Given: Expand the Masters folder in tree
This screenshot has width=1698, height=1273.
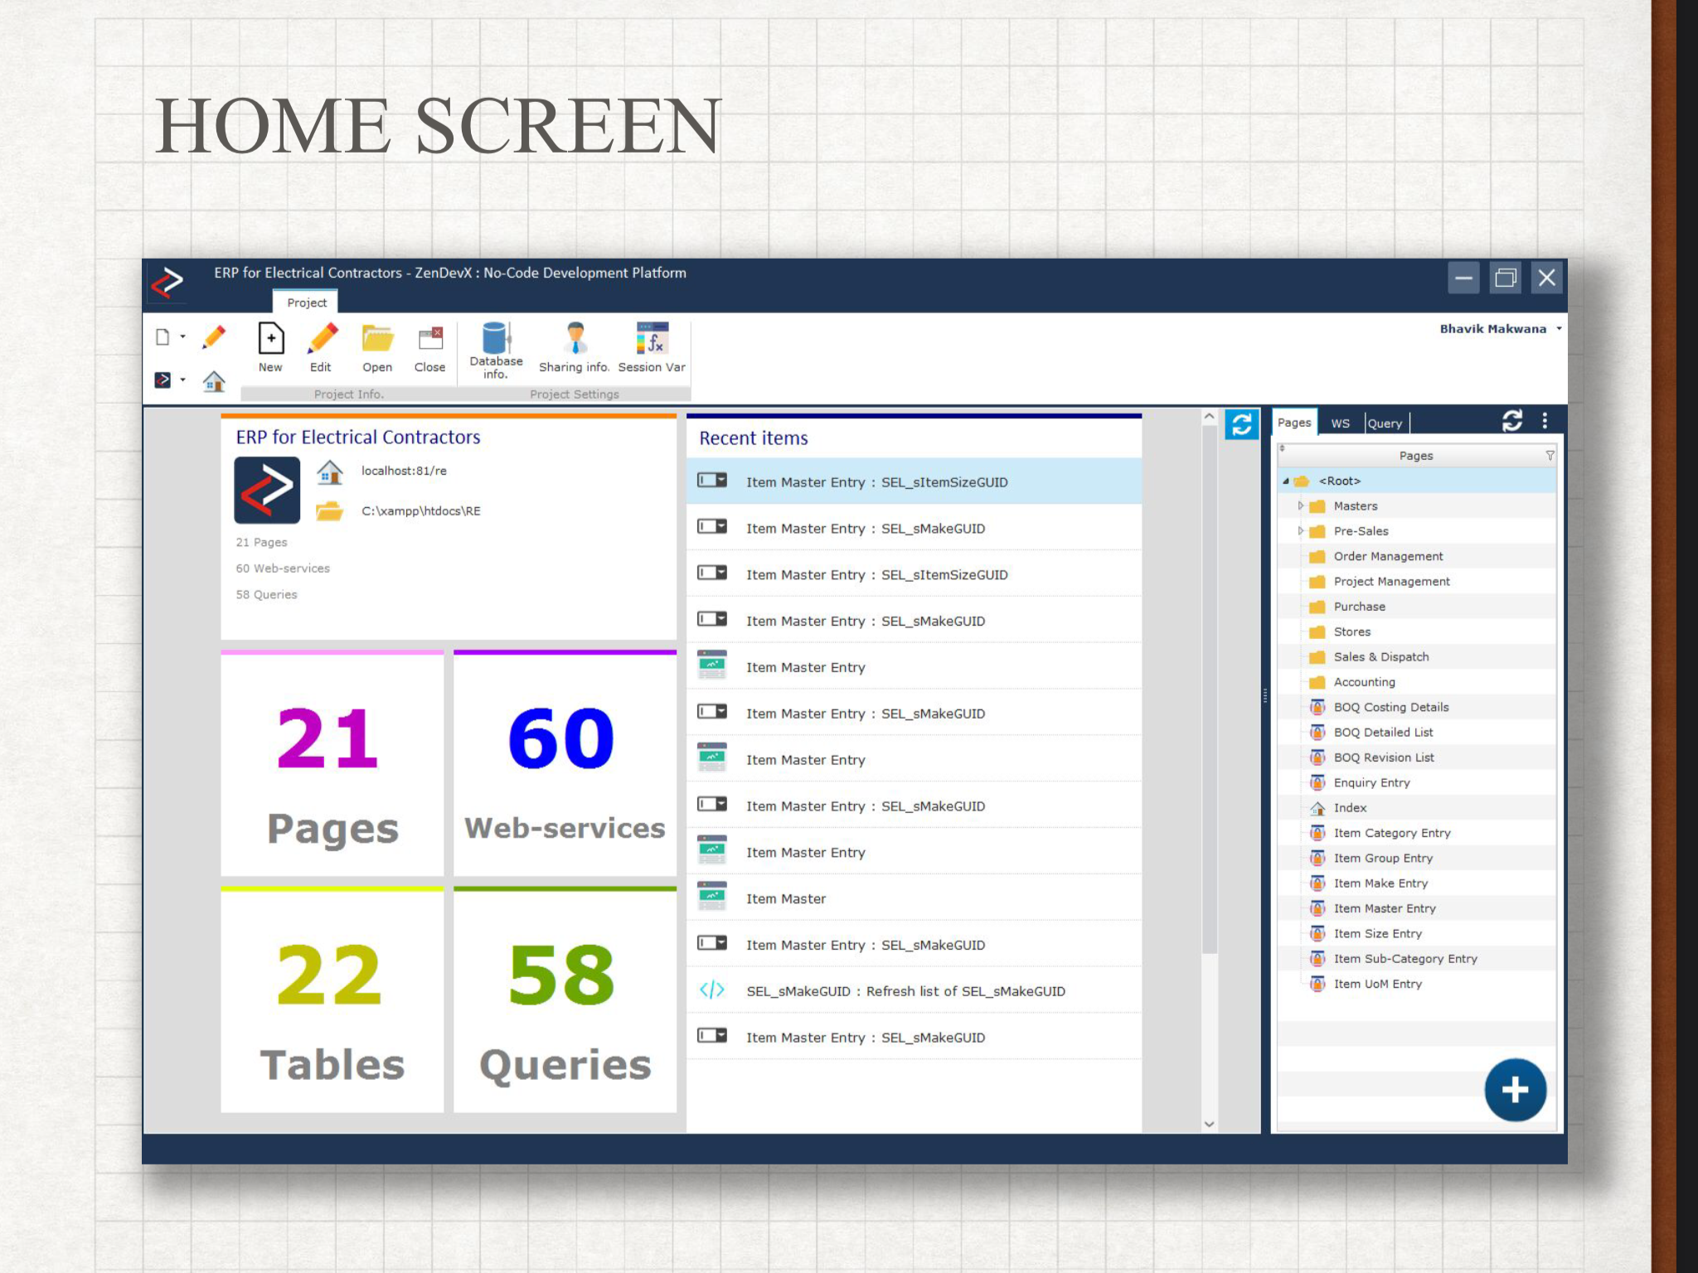Looking at the screenshot, I should pyautogui.click(x=1300, y=506).
